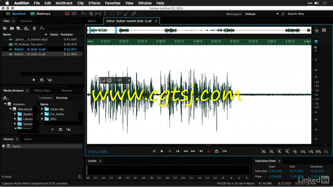333x187 pixels.
Task: Open Workspace dropdown
Action: coord(262,14)
